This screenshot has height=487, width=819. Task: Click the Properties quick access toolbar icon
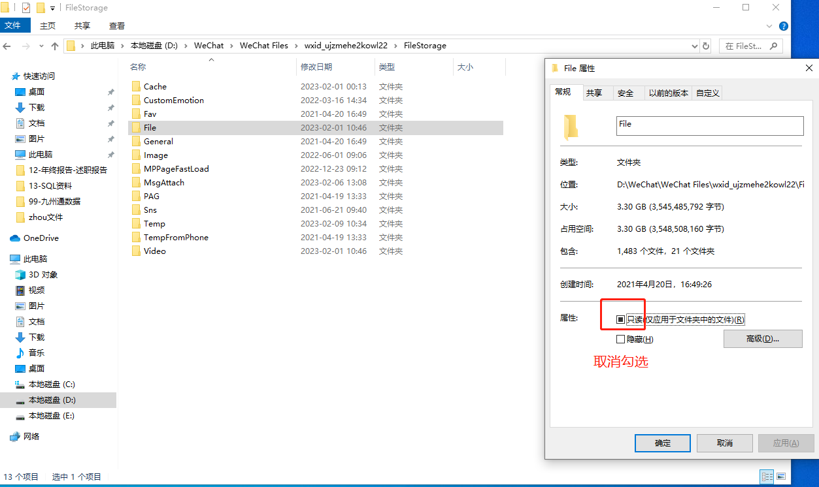pyautogui.click(x=26, y=8)
